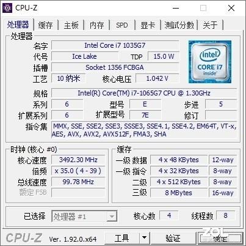This screenshot has width=246, height=246.
Task: Minimize the CPU-Z window
Action: pyautogui.click(x=176, y=8)
